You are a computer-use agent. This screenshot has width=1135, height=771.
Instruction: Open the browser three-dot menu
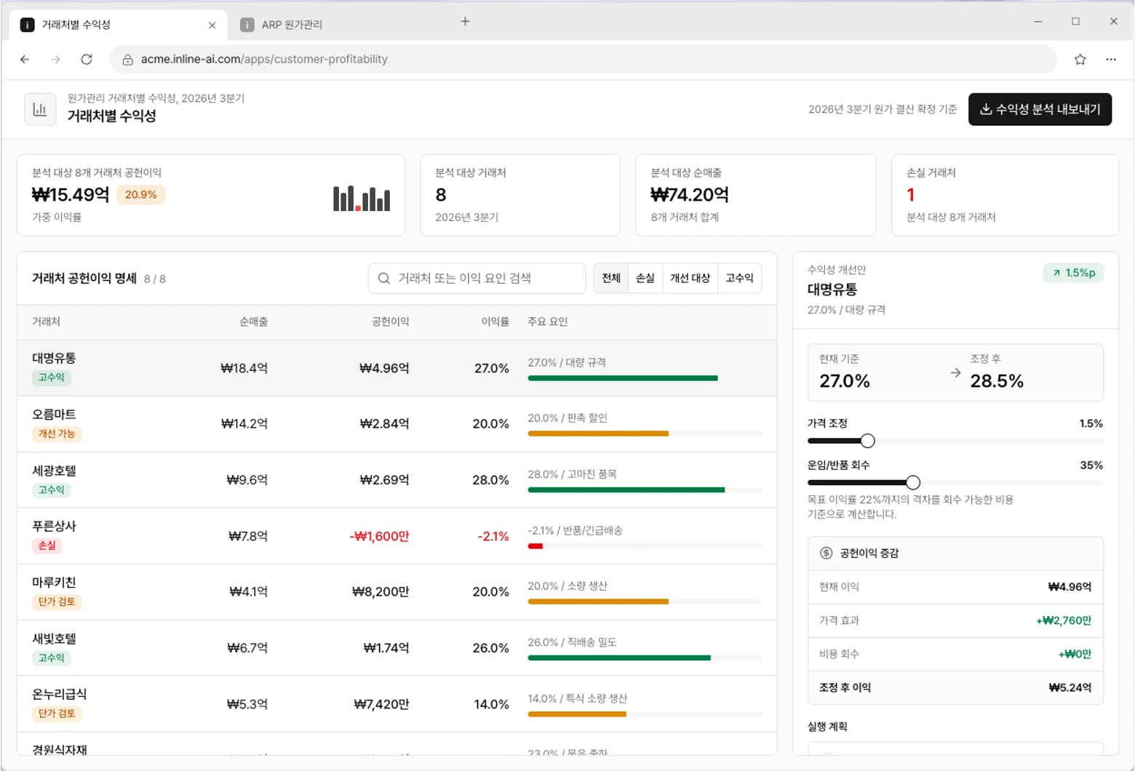[1110, 60]
